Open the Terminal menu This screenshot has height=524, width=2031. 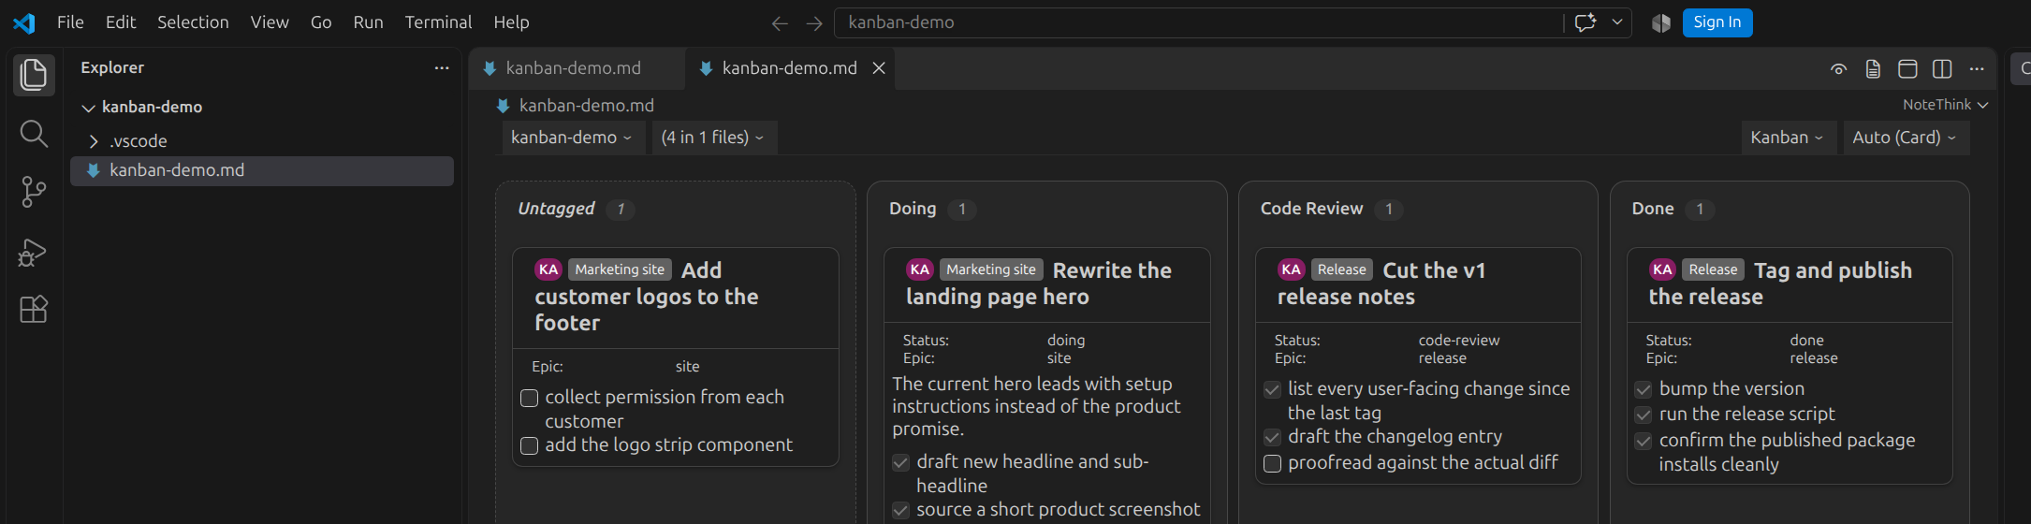pos(438,22)
